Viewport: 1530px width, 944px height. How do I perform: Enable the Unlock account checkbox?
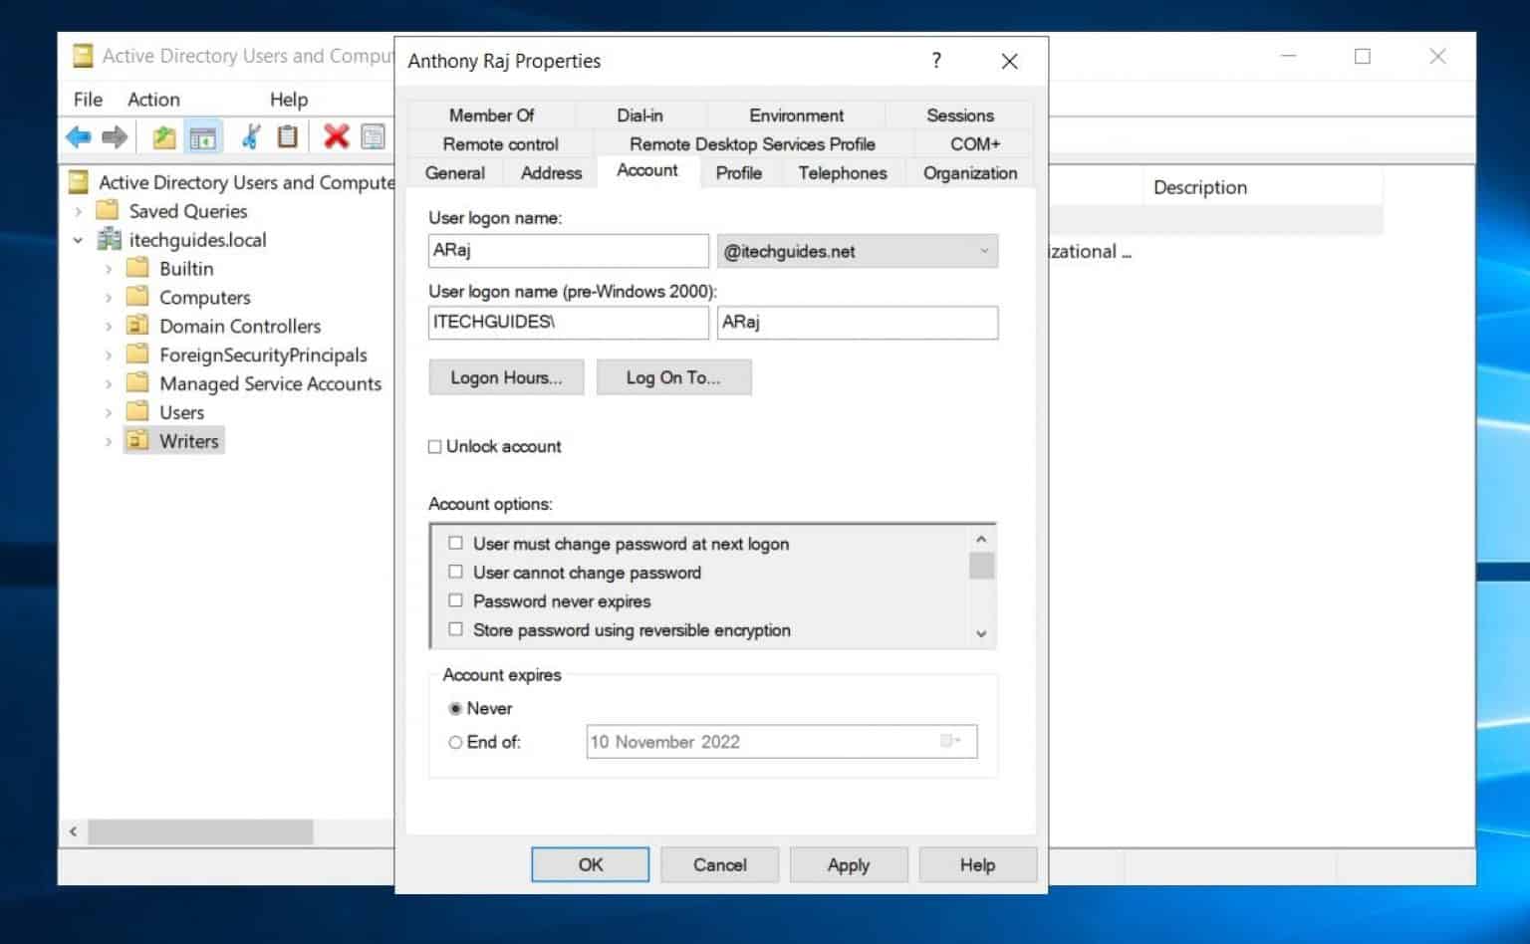tap(435, 446)
